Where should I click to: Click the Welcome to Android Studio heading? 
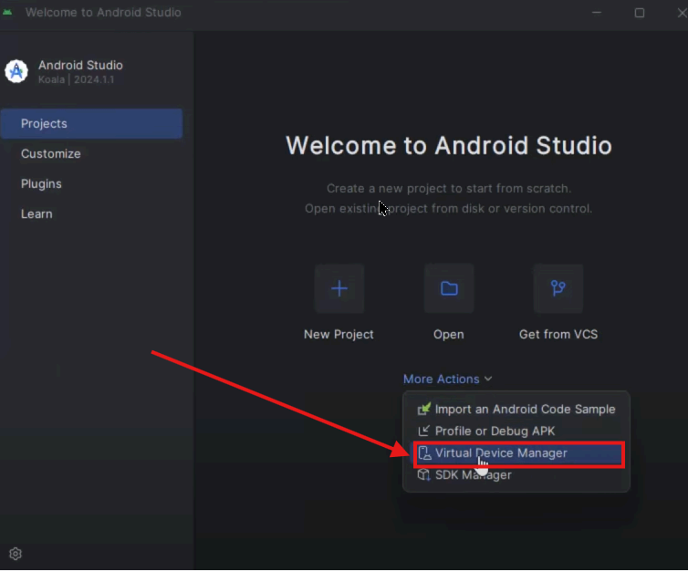coord(448,146)
